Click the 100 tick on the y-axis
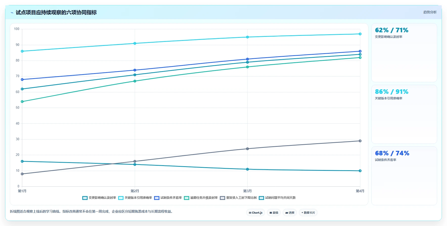447x226 pixels. point(17,29)
